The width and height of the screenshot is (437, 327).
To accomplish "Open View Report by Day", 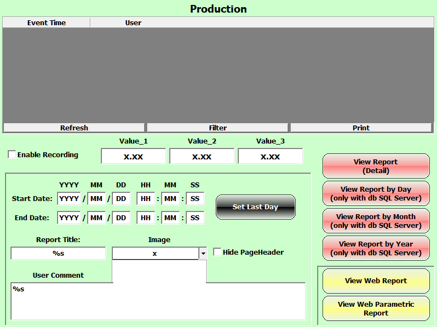I will (x=376, y=193).
